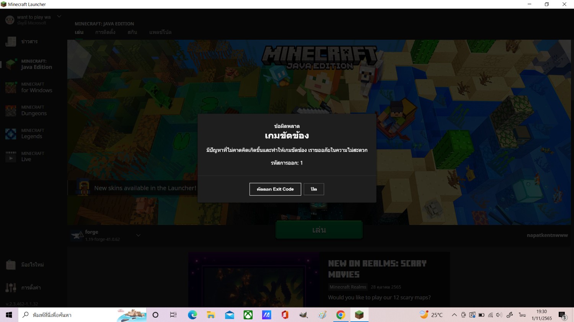The height and width of the screenshot is (322, 574).
Task: Open Microsoft Edge from the taskbar
Action: (192, 315)
